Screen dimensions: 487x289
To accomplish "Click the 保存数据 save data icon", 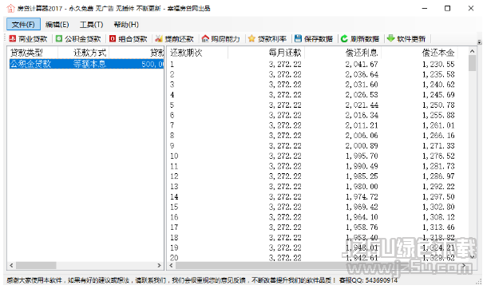I will [298, 38].
